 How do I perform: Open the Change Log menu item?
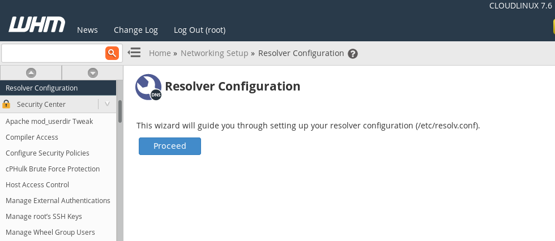coord(136,30)
